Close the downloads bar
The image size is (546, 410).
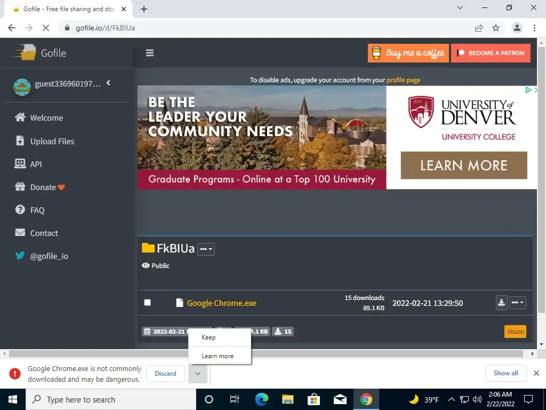point(536,373)
